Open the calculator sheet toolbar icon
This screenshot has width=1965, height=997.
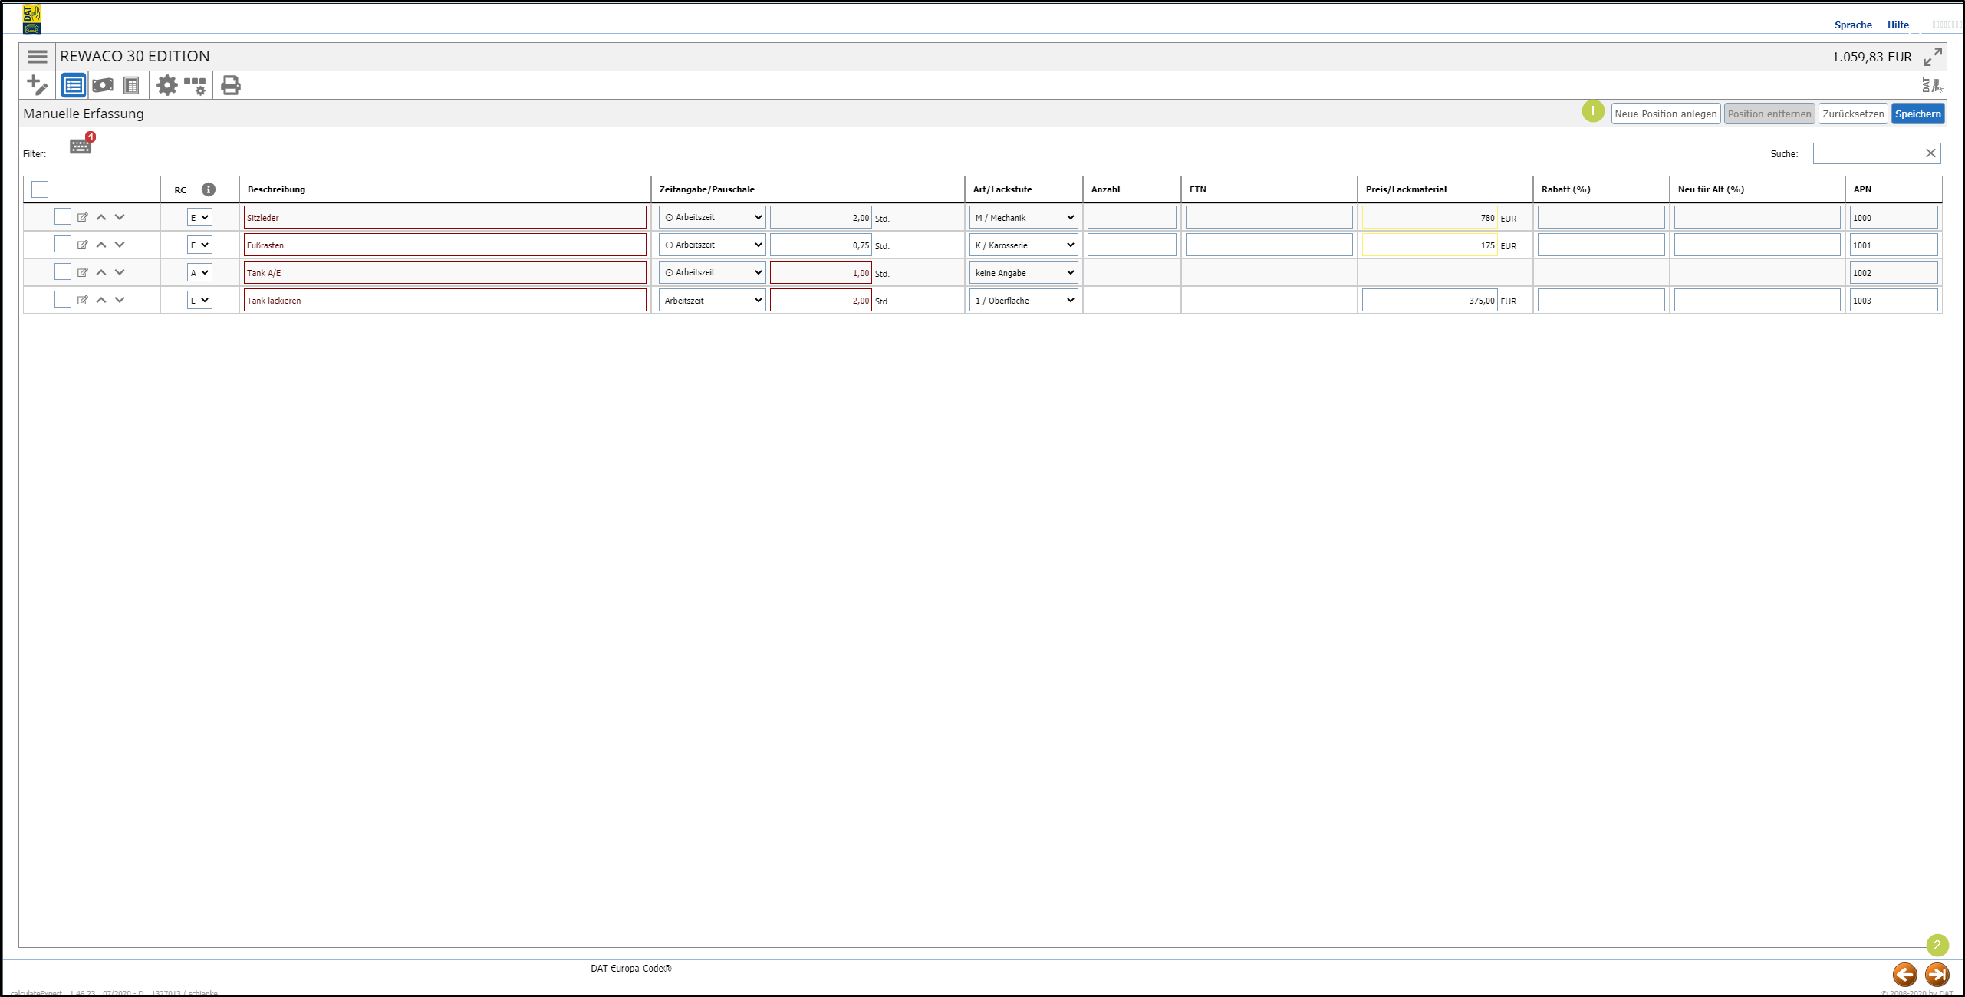tap(131, 85)
